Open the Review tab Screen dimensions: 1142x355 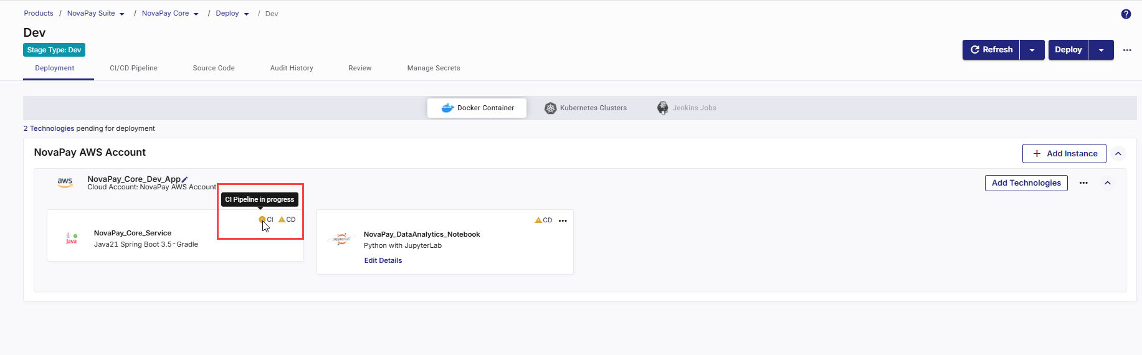(x=360, y=68)
